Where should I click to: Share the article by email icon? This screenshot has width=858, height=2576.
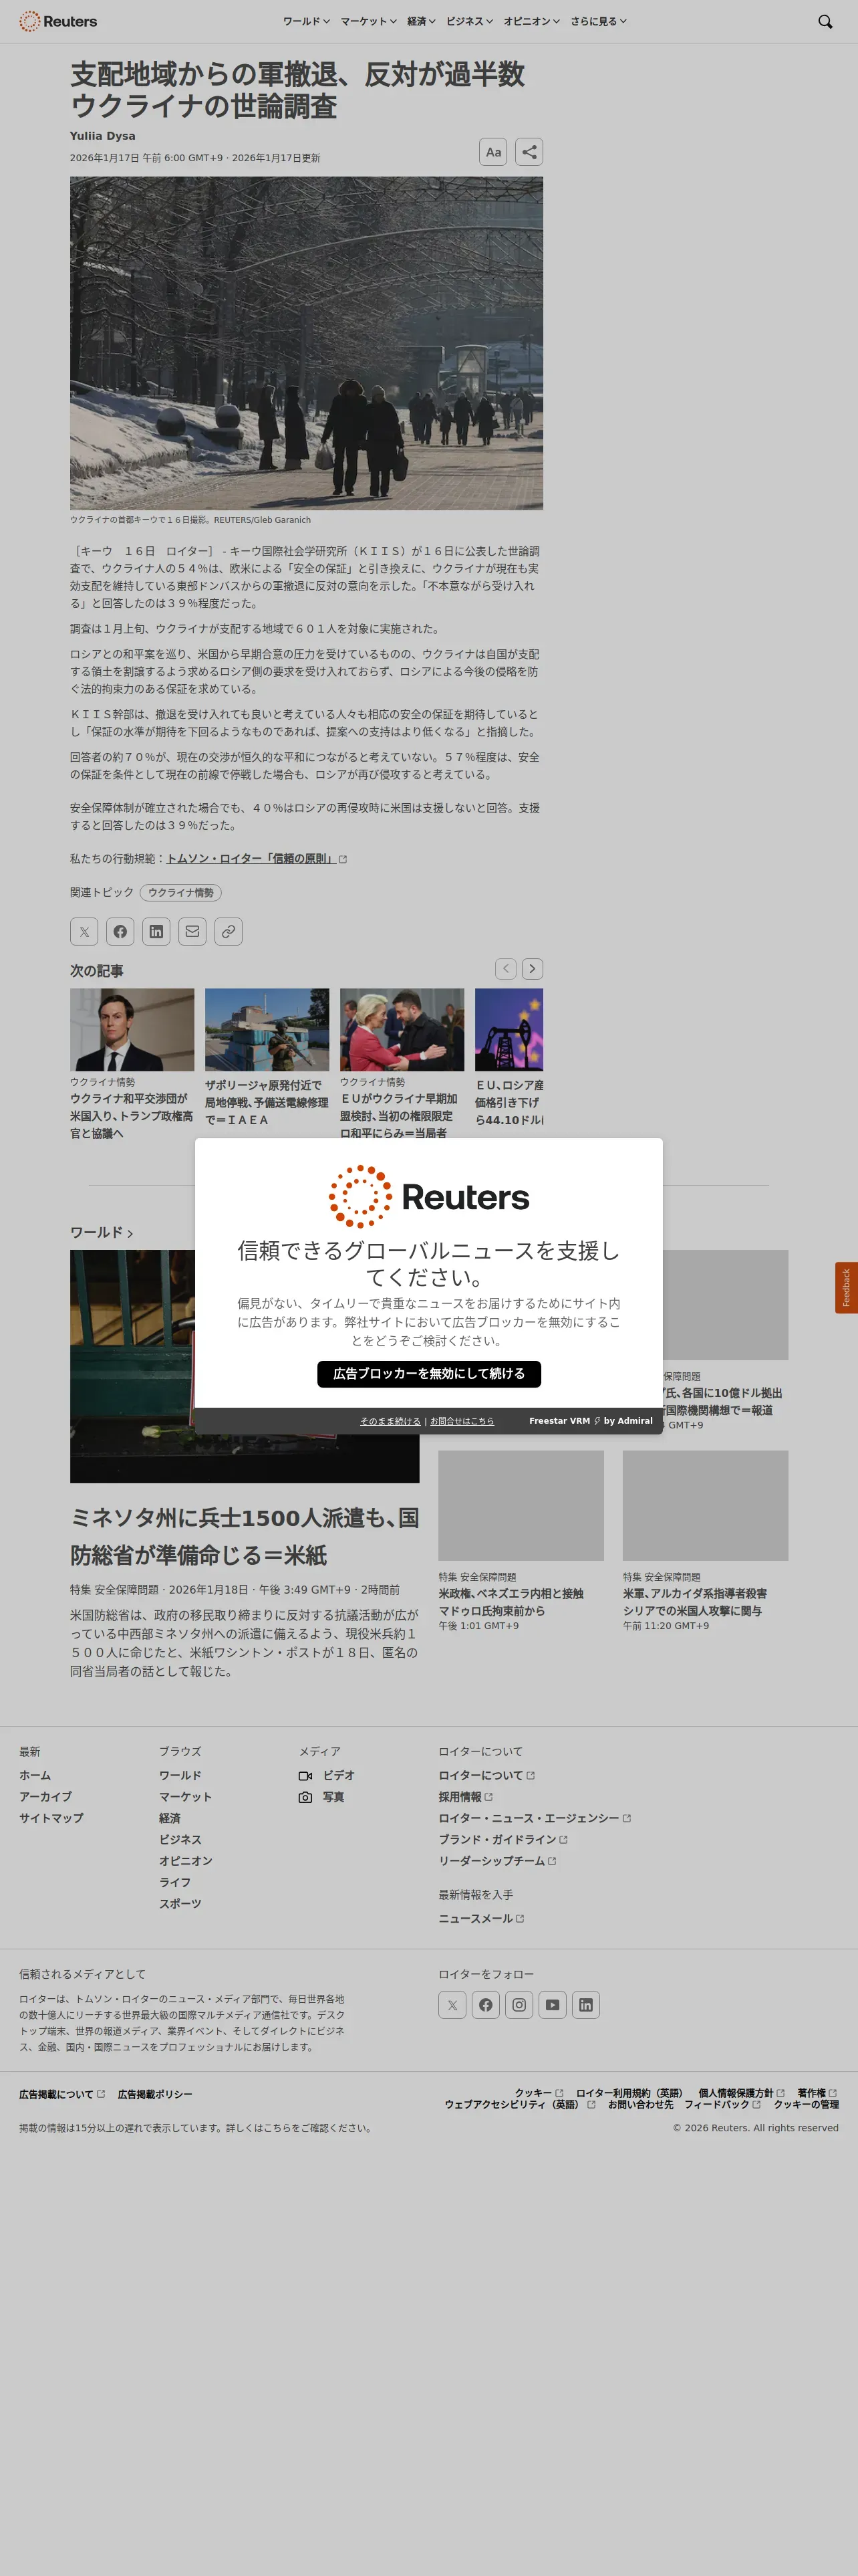pyautogui.click(x=192, y=931)
